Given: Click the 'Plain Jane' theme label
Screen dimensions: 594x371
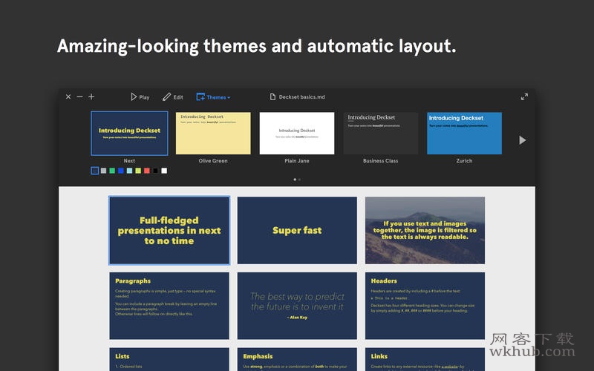Looking at the screenshot, I should click(x=297, y=161).
